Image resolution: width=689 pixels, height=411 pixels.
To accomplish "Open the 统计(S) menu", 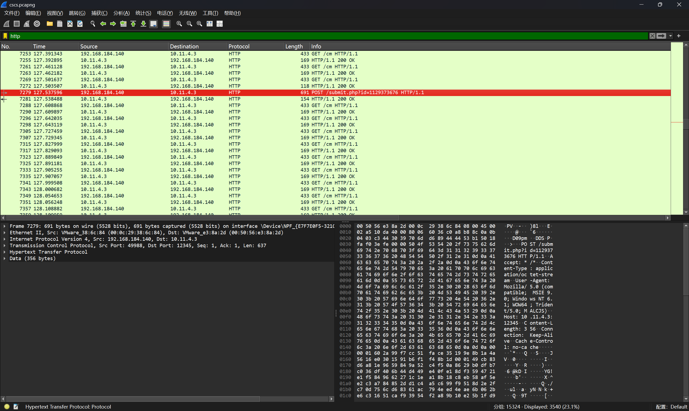I will click(x=143, y=13).
